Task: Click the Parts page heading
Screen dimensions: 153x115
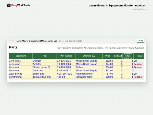Action: (x=13, y=47)
